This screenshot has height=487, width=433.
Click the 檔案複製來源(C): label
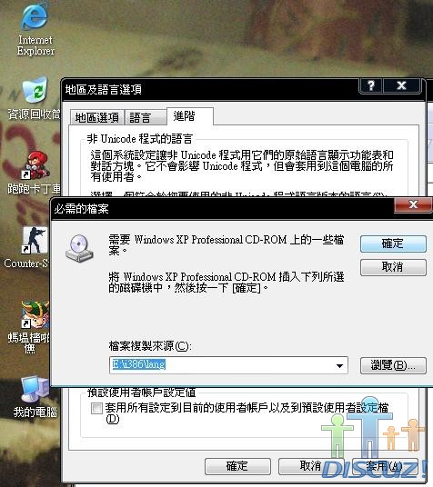tap(150, 346)
